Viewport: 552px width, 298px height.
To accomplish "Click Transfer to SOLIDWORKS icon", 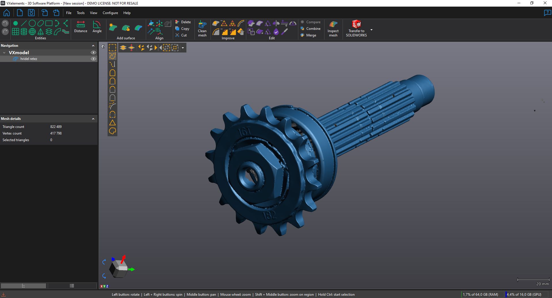I will (x=356, y=28).
